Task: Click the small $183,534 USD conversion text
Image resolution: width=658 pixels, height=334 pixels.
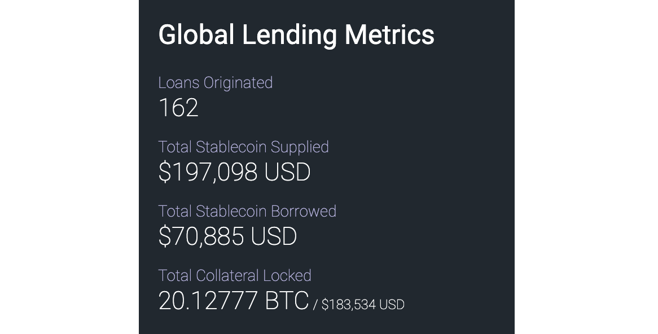Action: (363, 305)
